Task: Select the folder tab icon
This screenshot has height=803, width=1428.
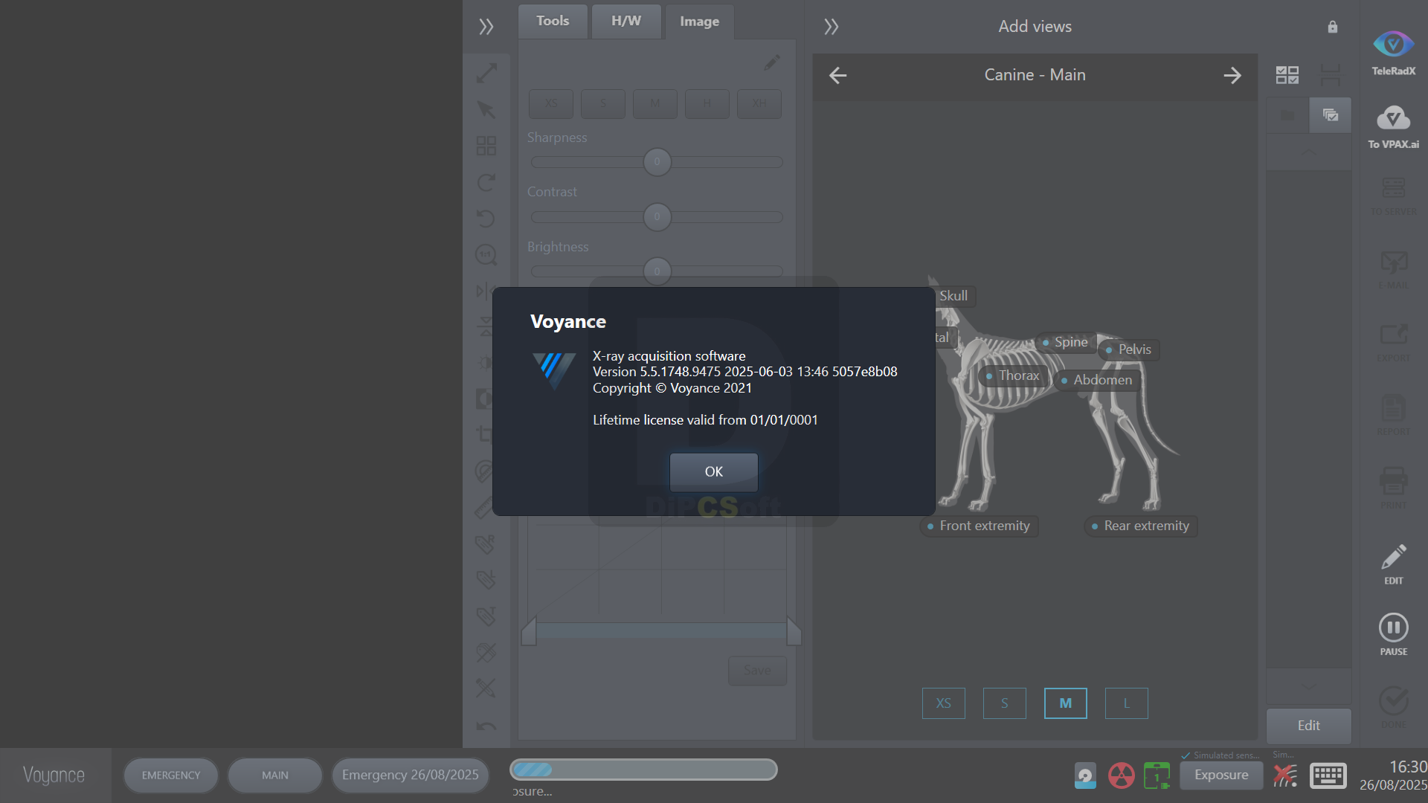Action: (x=1287, y=115)
